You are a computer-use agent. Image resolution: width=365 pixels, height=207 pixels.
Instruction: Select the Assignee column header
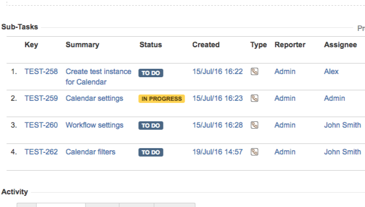click(340, 45)
